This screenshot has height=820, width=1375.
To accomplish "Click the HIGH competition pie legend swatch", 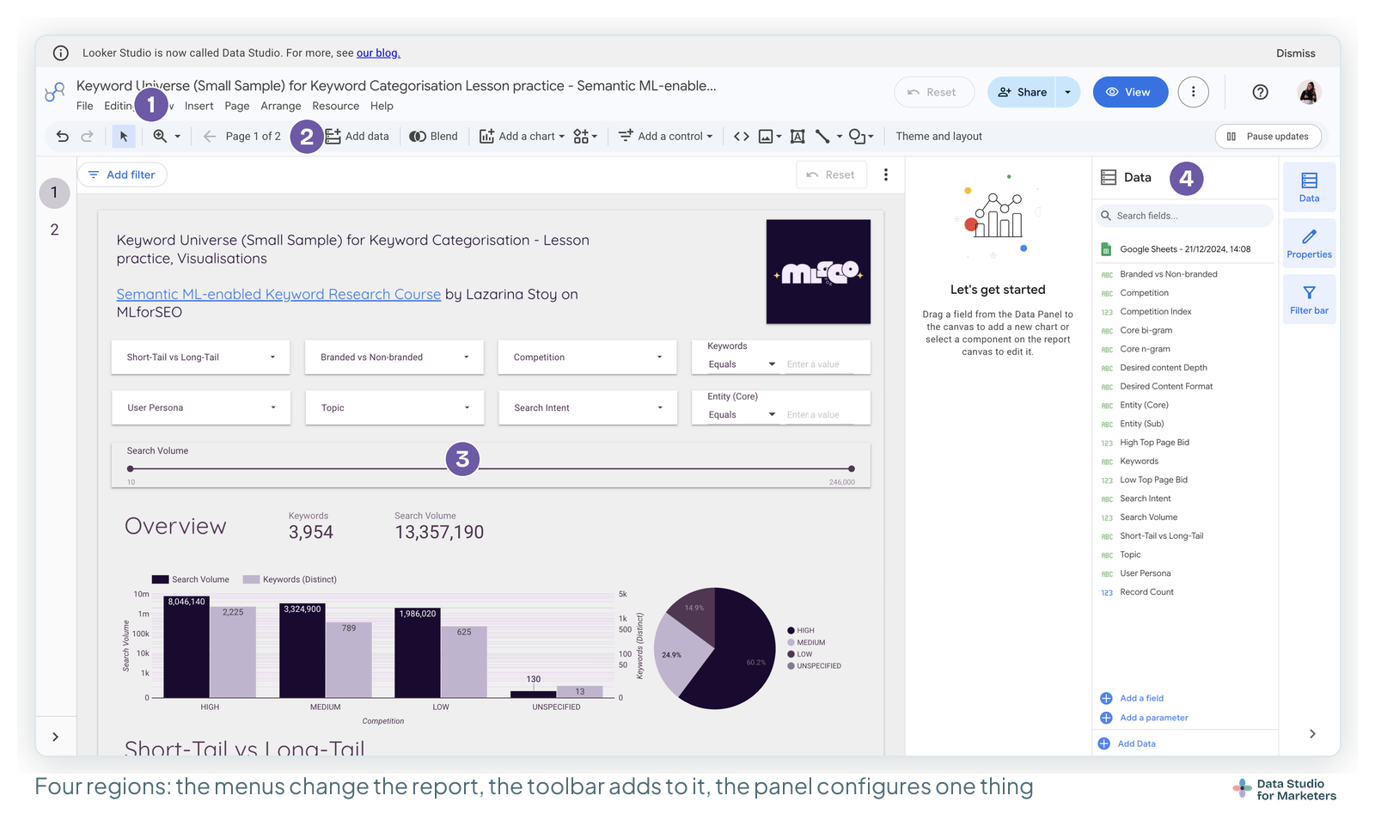I will [791, 631].
